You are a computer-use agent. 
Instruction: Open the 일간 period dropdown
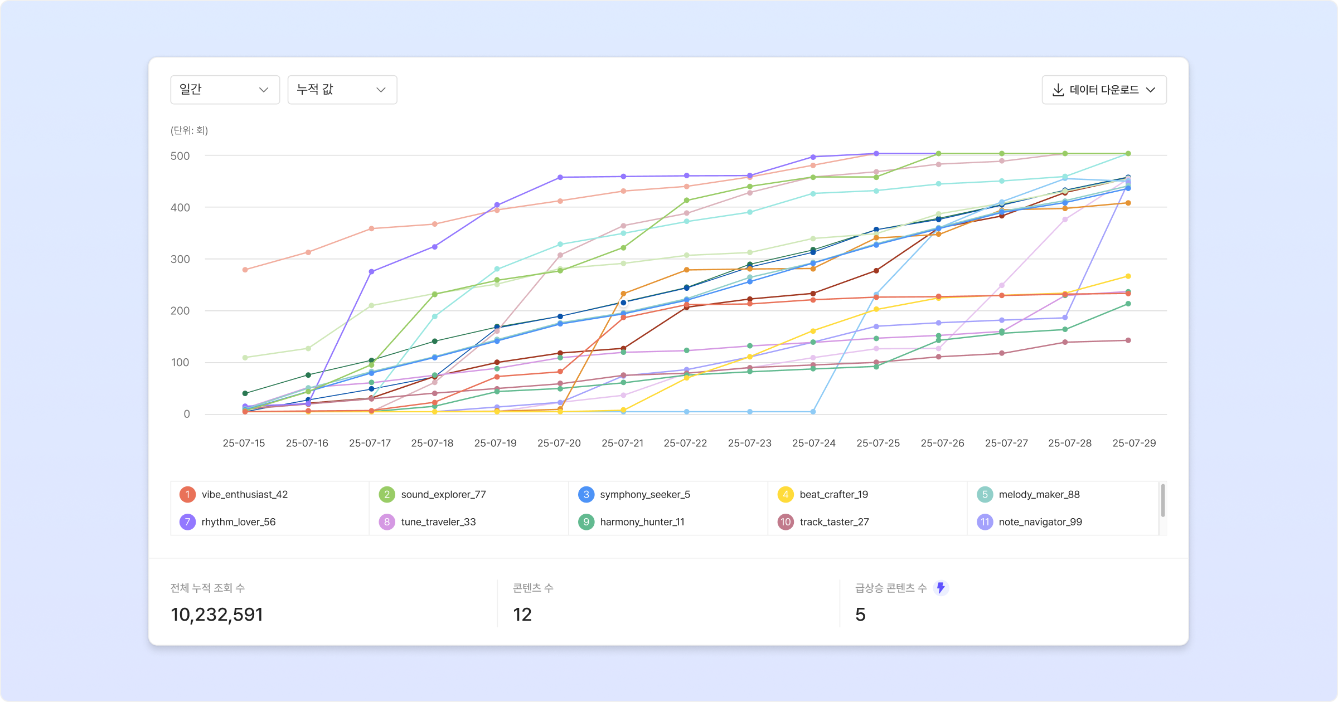coord(225,90)
